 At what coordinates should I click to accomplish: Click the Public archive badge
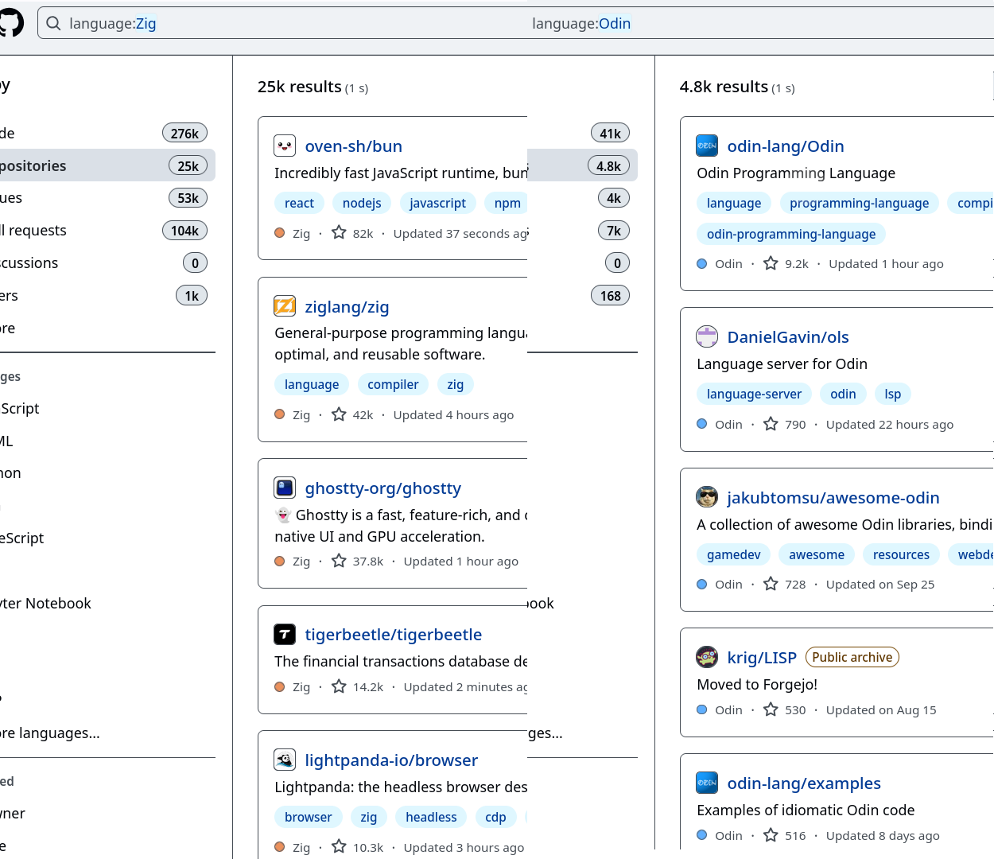point(852,657)
